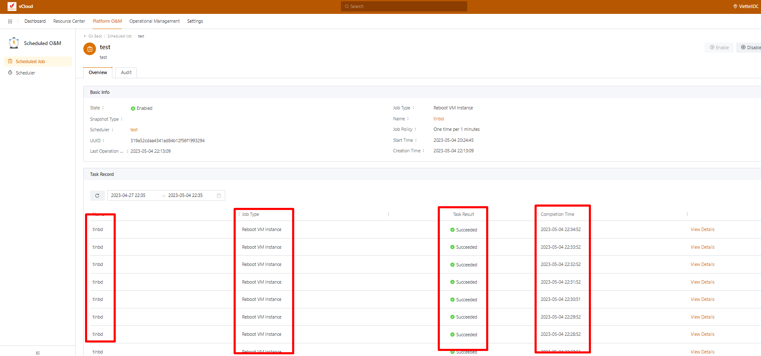761x356 pixels.
Task: View Details for the 22:28:52 task
Action: [x=702, y=334]
